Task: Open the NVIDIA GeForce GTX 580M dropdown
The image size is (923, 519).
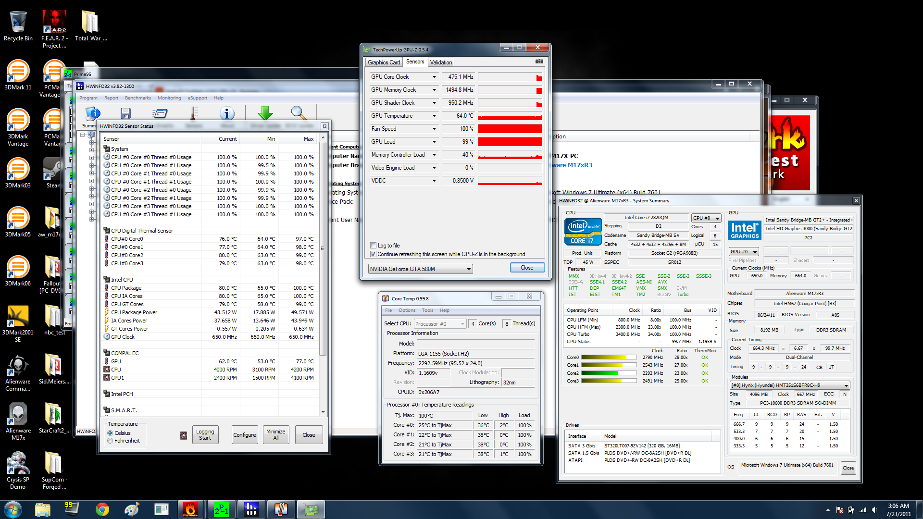Action: point(420,269)
